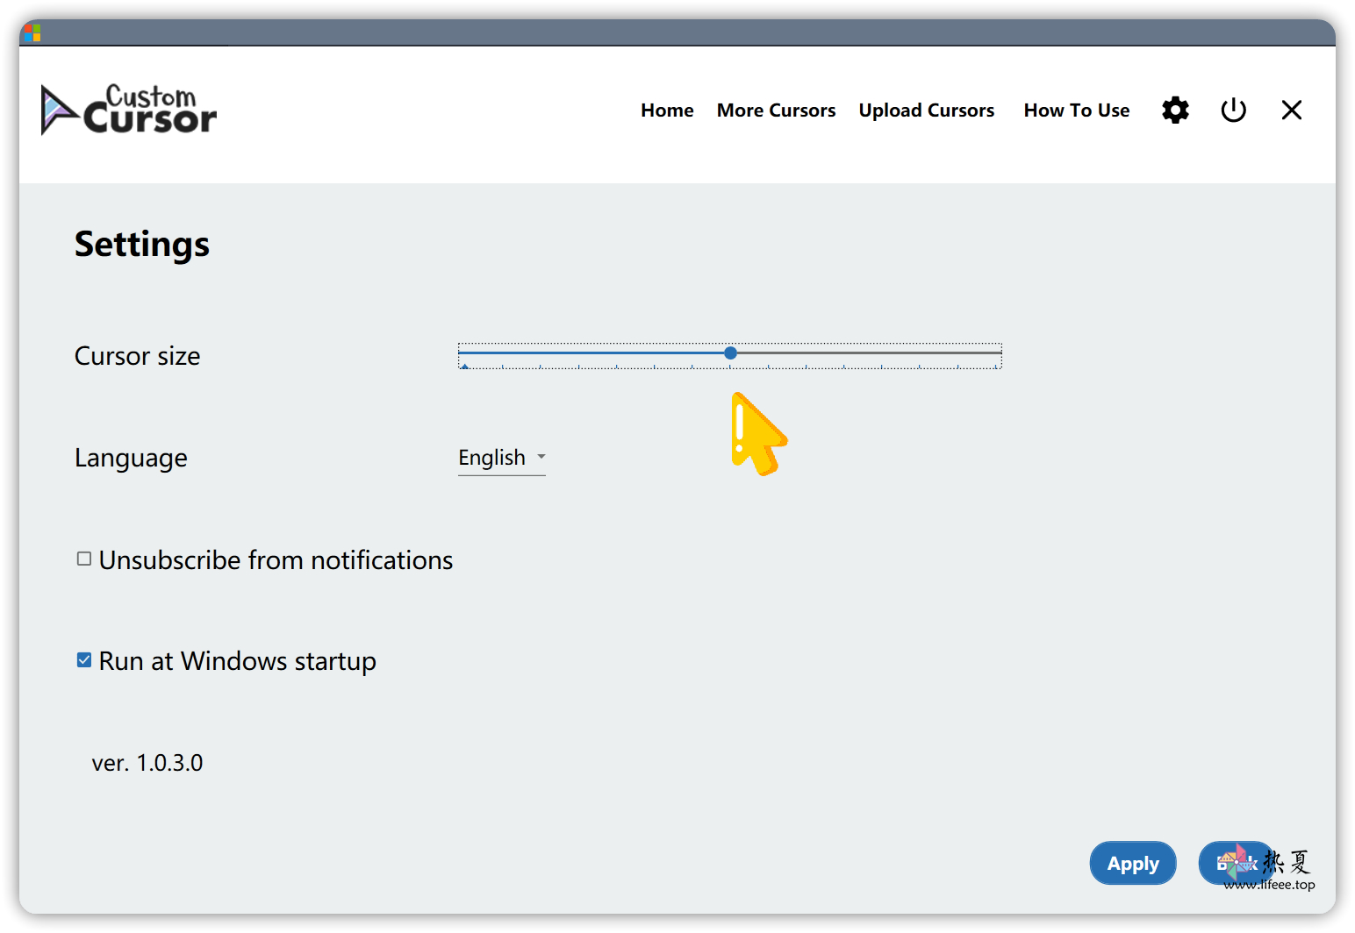The height and width of the screenshot is (933, 1355).
Task: Click the Apply button
Action: [x=1133, y=864]
